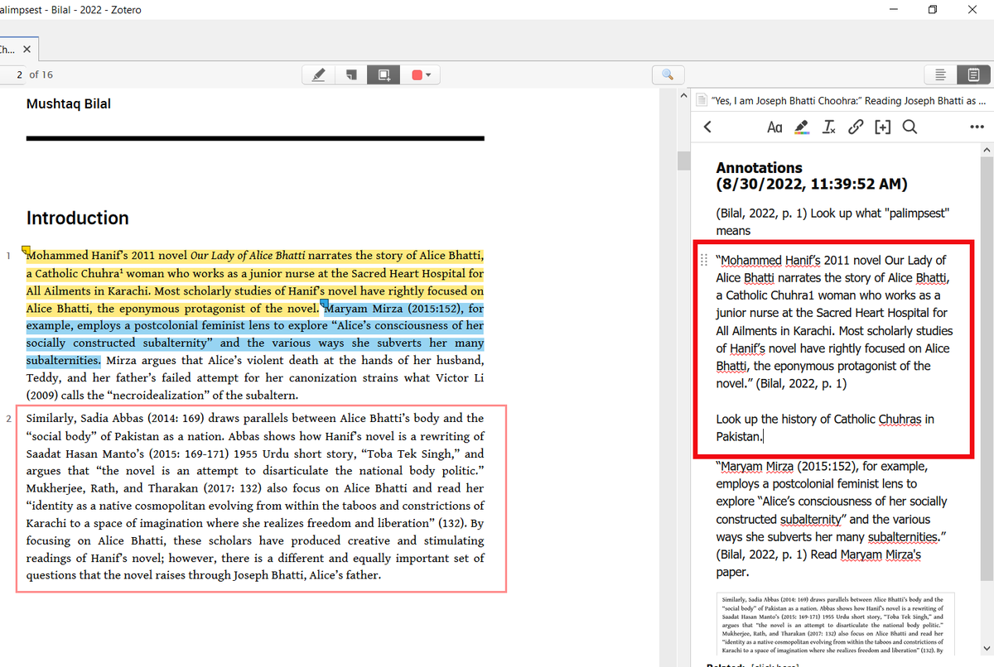Click the "Look up the history of Catholic Chuhras" note text

click(825, 427)
